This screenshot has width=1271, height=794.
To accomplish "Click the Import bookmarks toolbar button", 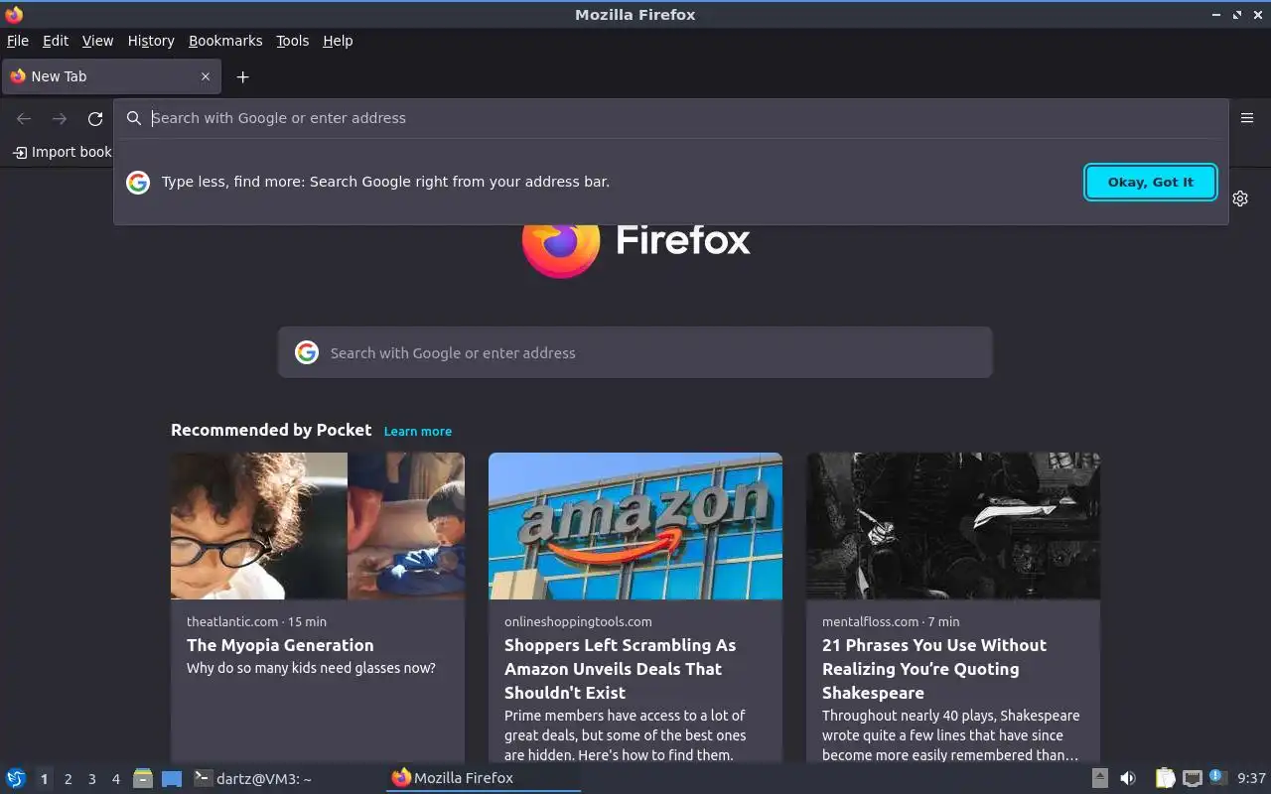I will [62, 152].
